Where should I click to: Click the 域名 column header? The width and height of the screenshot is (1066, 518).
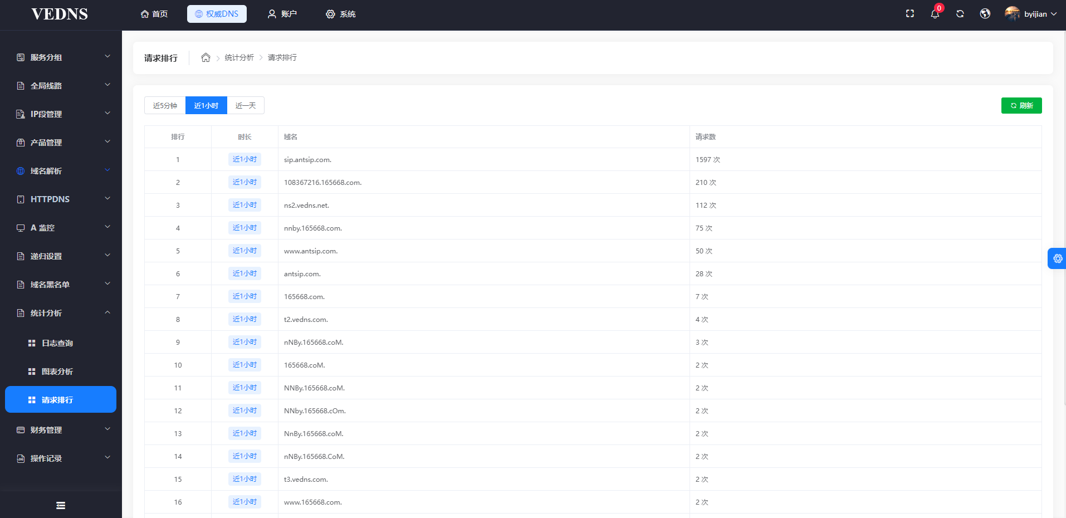[291, 137]
